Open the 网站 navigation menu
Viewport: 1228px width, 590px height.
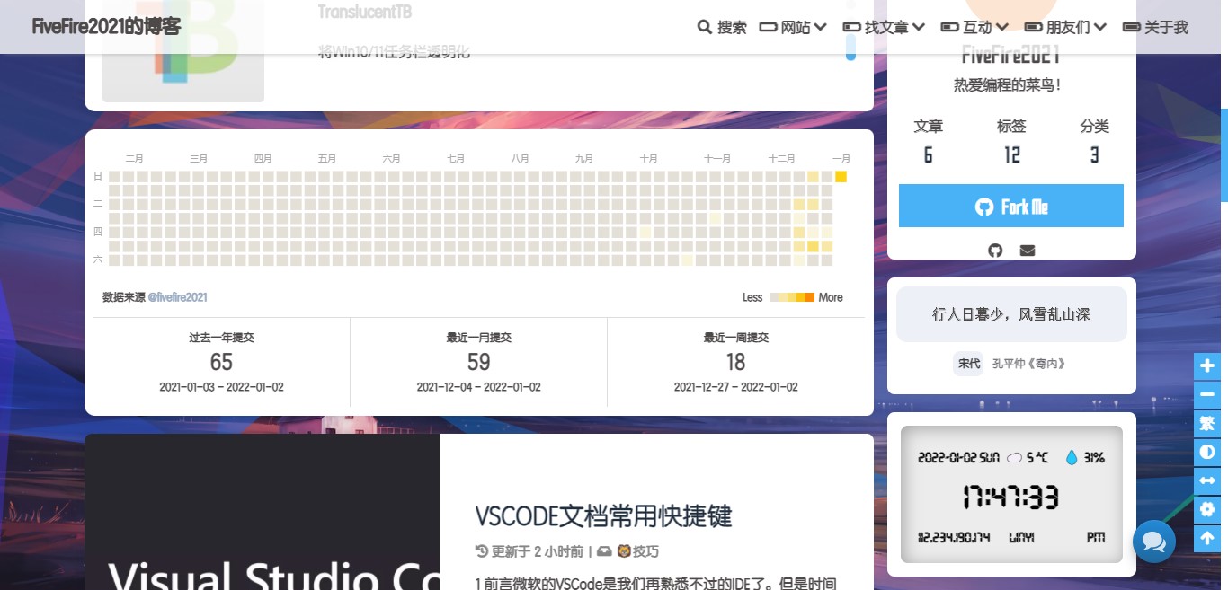(793, 27)
